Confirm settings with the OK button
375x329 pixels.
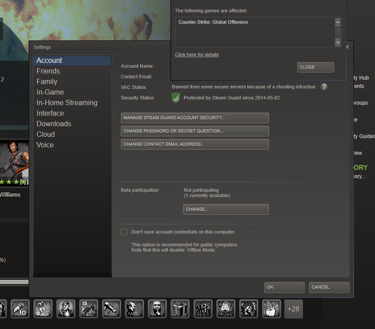tap(284, 287)
